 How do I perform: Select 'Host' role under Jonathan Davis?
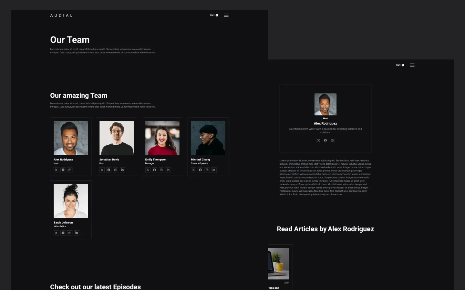102,163
